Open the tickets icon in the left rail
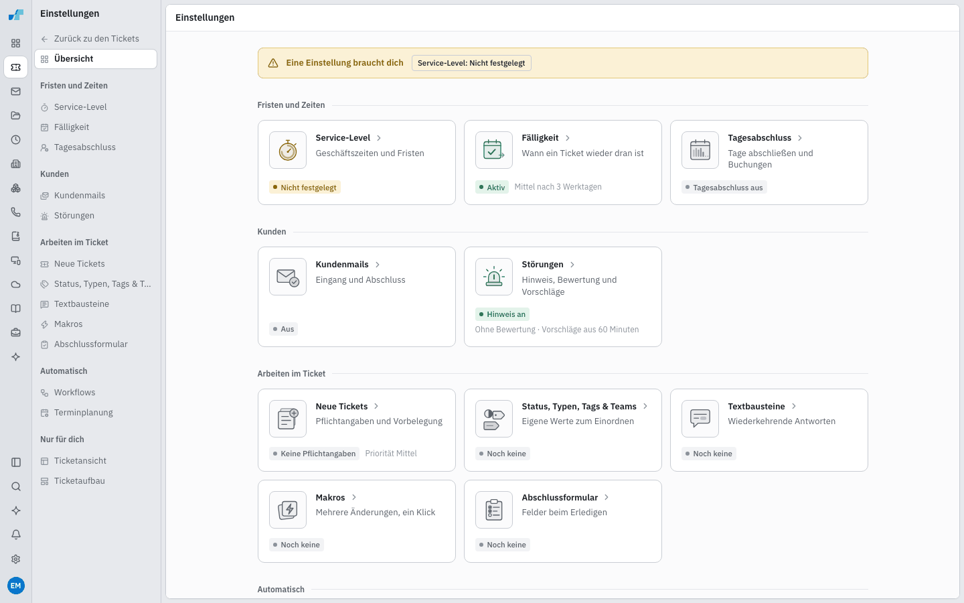This screenshot has height=603, width=964. point(16,67)
